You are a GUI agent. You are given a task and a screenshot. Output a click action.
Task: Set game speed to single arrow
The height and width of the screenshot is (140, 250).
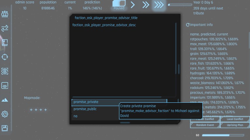133,5
